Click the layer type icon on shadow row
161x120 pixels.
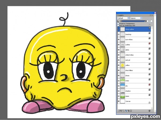tap(150, 90)
